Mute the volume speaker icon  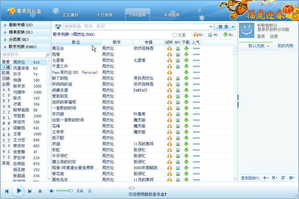coord(52,191)
